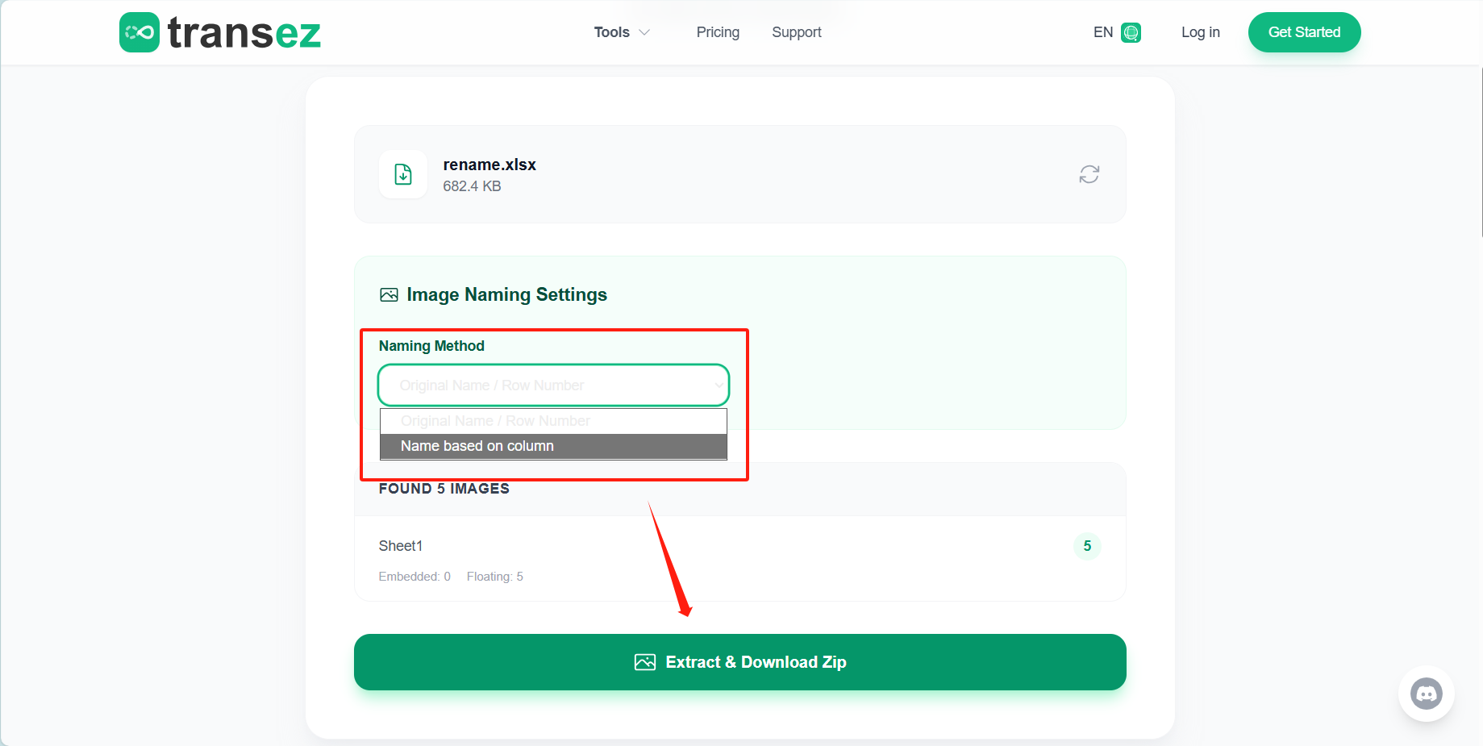Select 'Original Name / Row Number' list option
Screen dimensions: 1483x746
coord(553,421)
